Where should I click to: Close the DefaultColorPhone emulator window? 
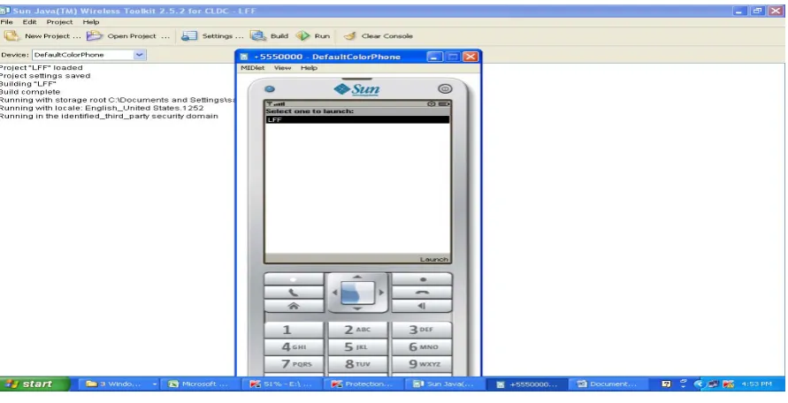(471, 57)
